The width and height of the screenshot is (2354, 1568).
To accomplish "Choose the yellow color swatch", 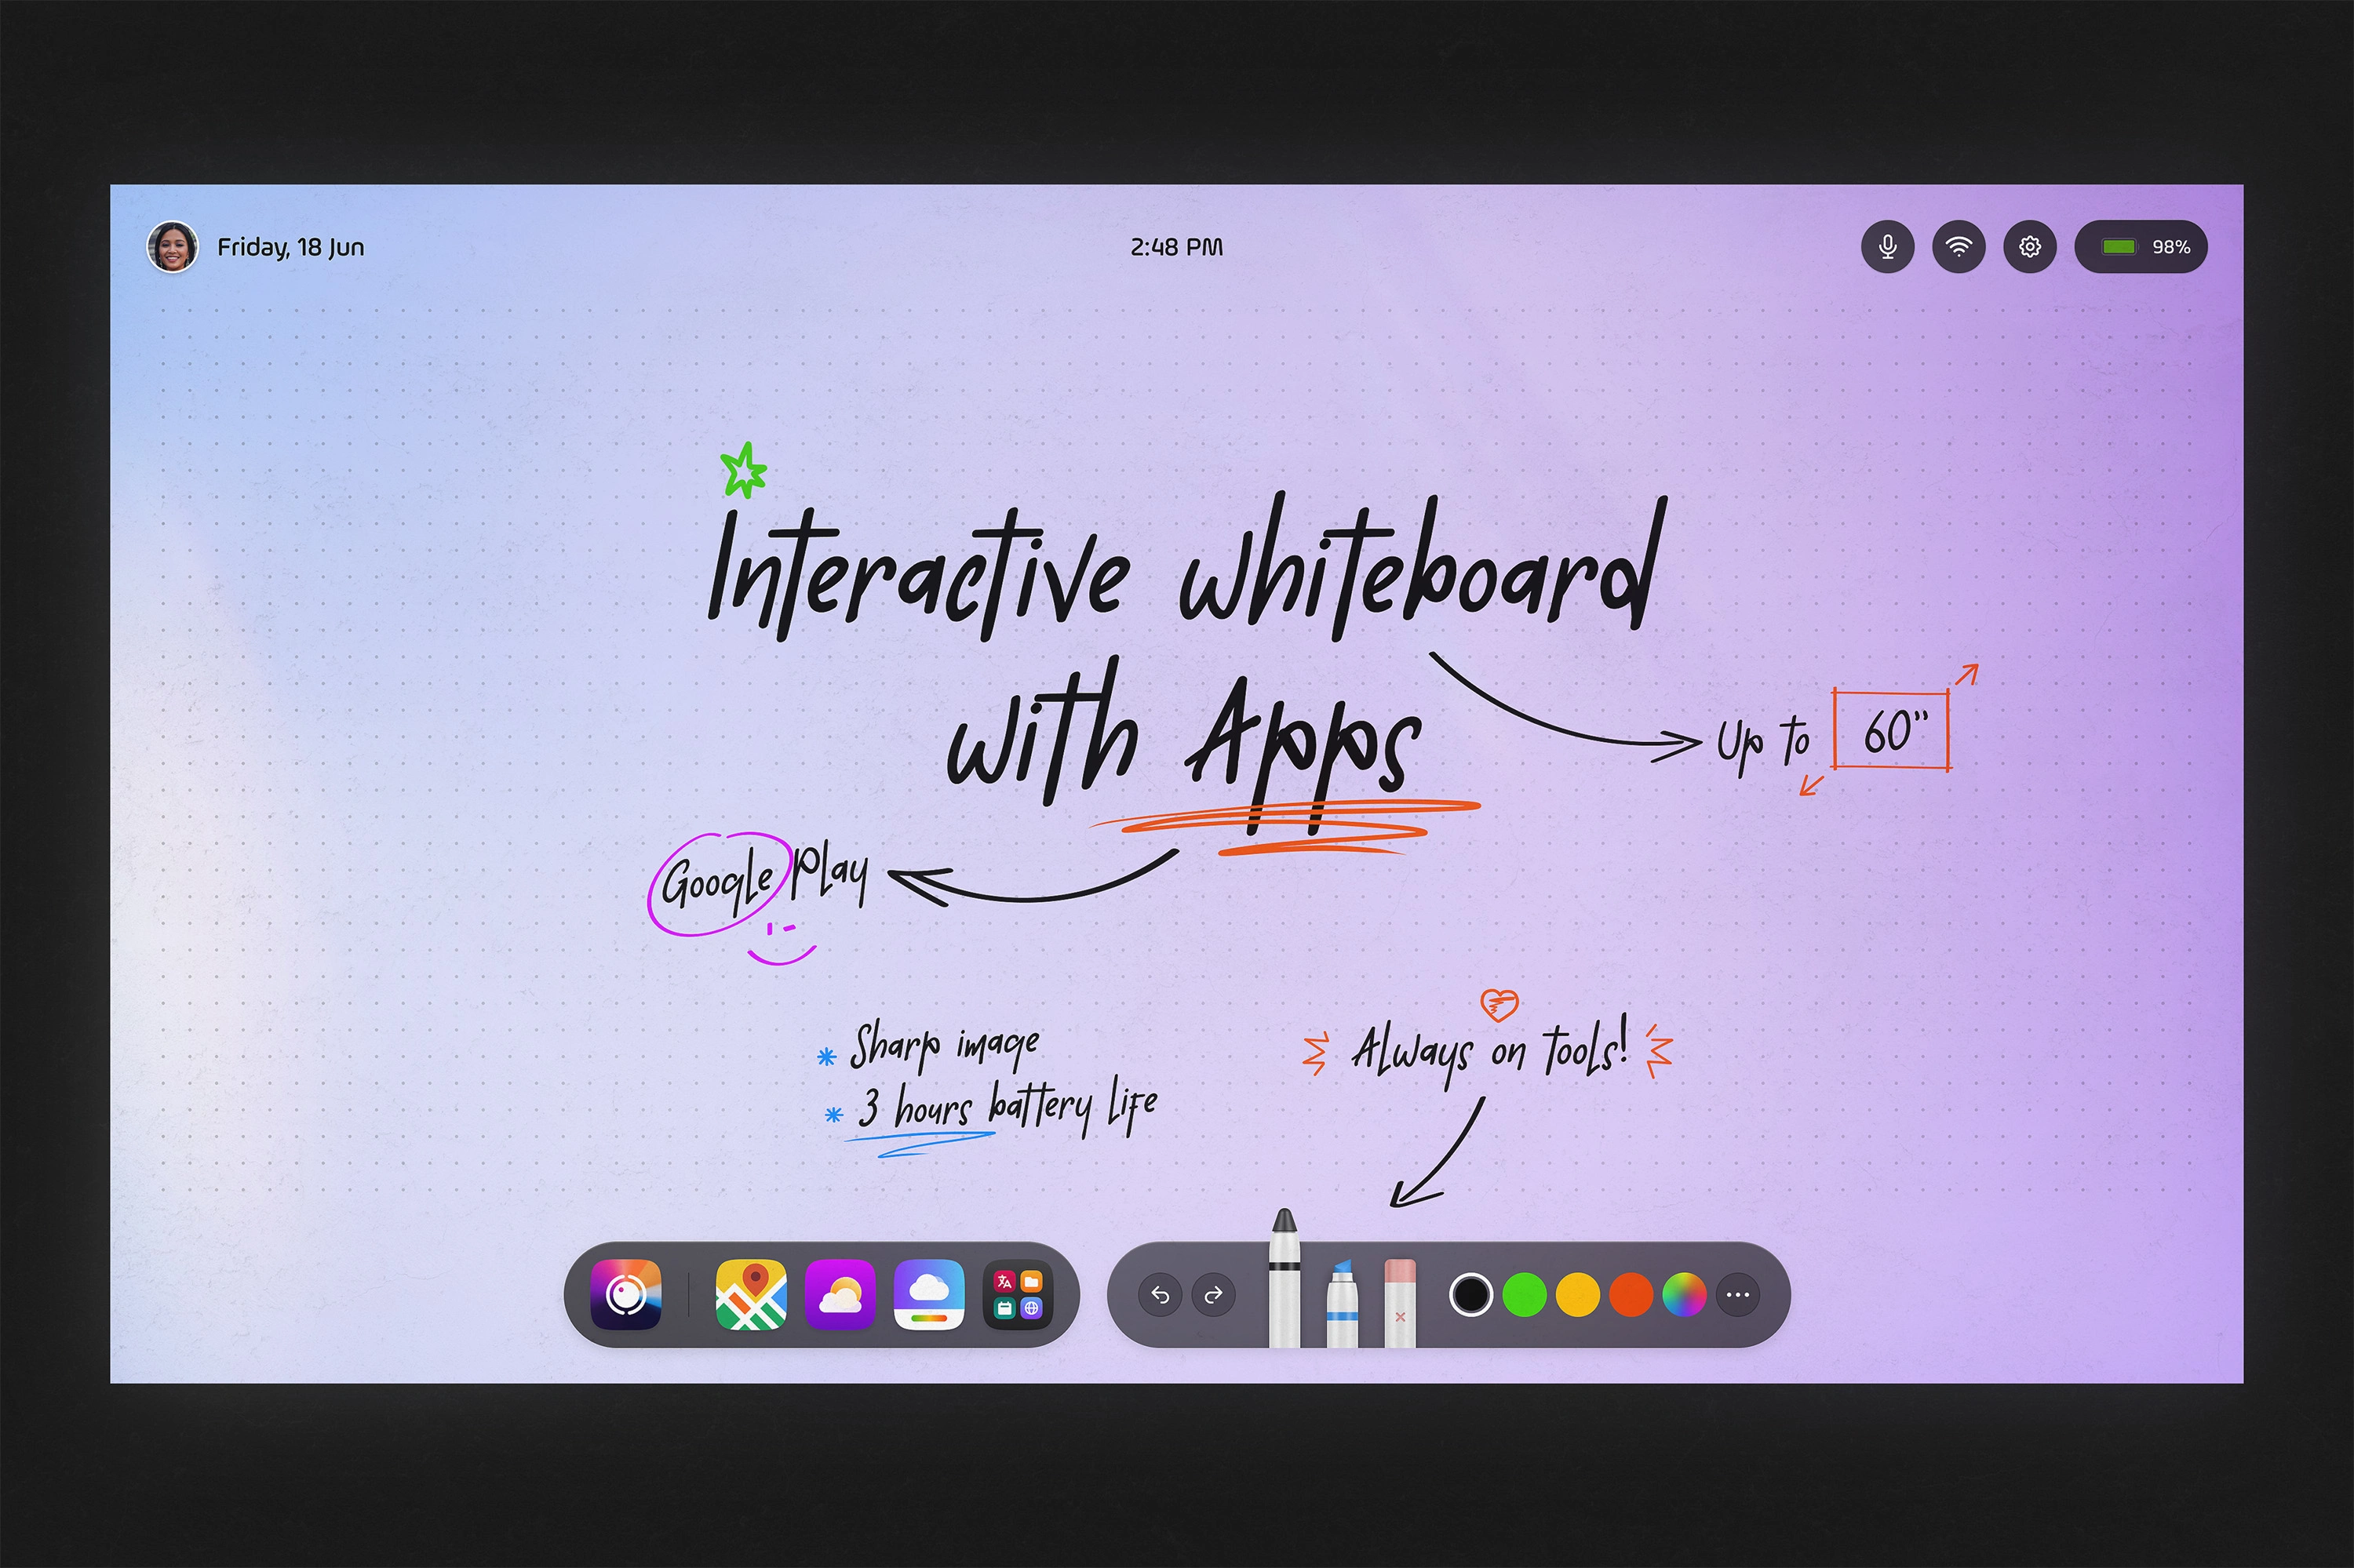I will pos(1578,1295).
